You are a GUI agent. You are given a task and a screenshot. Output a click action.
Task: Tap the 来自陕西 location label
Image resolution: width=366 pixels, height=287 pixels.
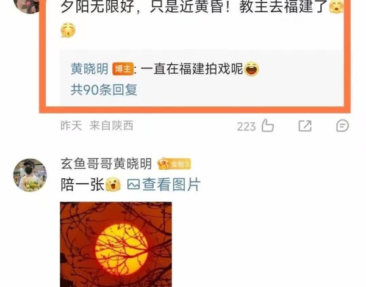pyautogui.click(x=112, y=126)
